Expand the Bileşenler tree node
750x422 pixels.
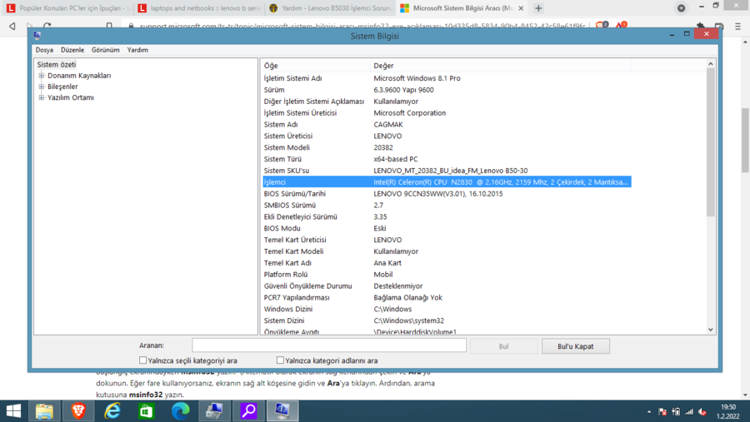[x=42, y=87]
